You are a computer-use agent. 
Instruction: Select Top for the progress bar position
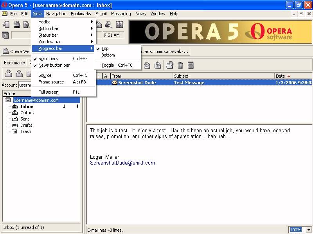pos(118,48)
